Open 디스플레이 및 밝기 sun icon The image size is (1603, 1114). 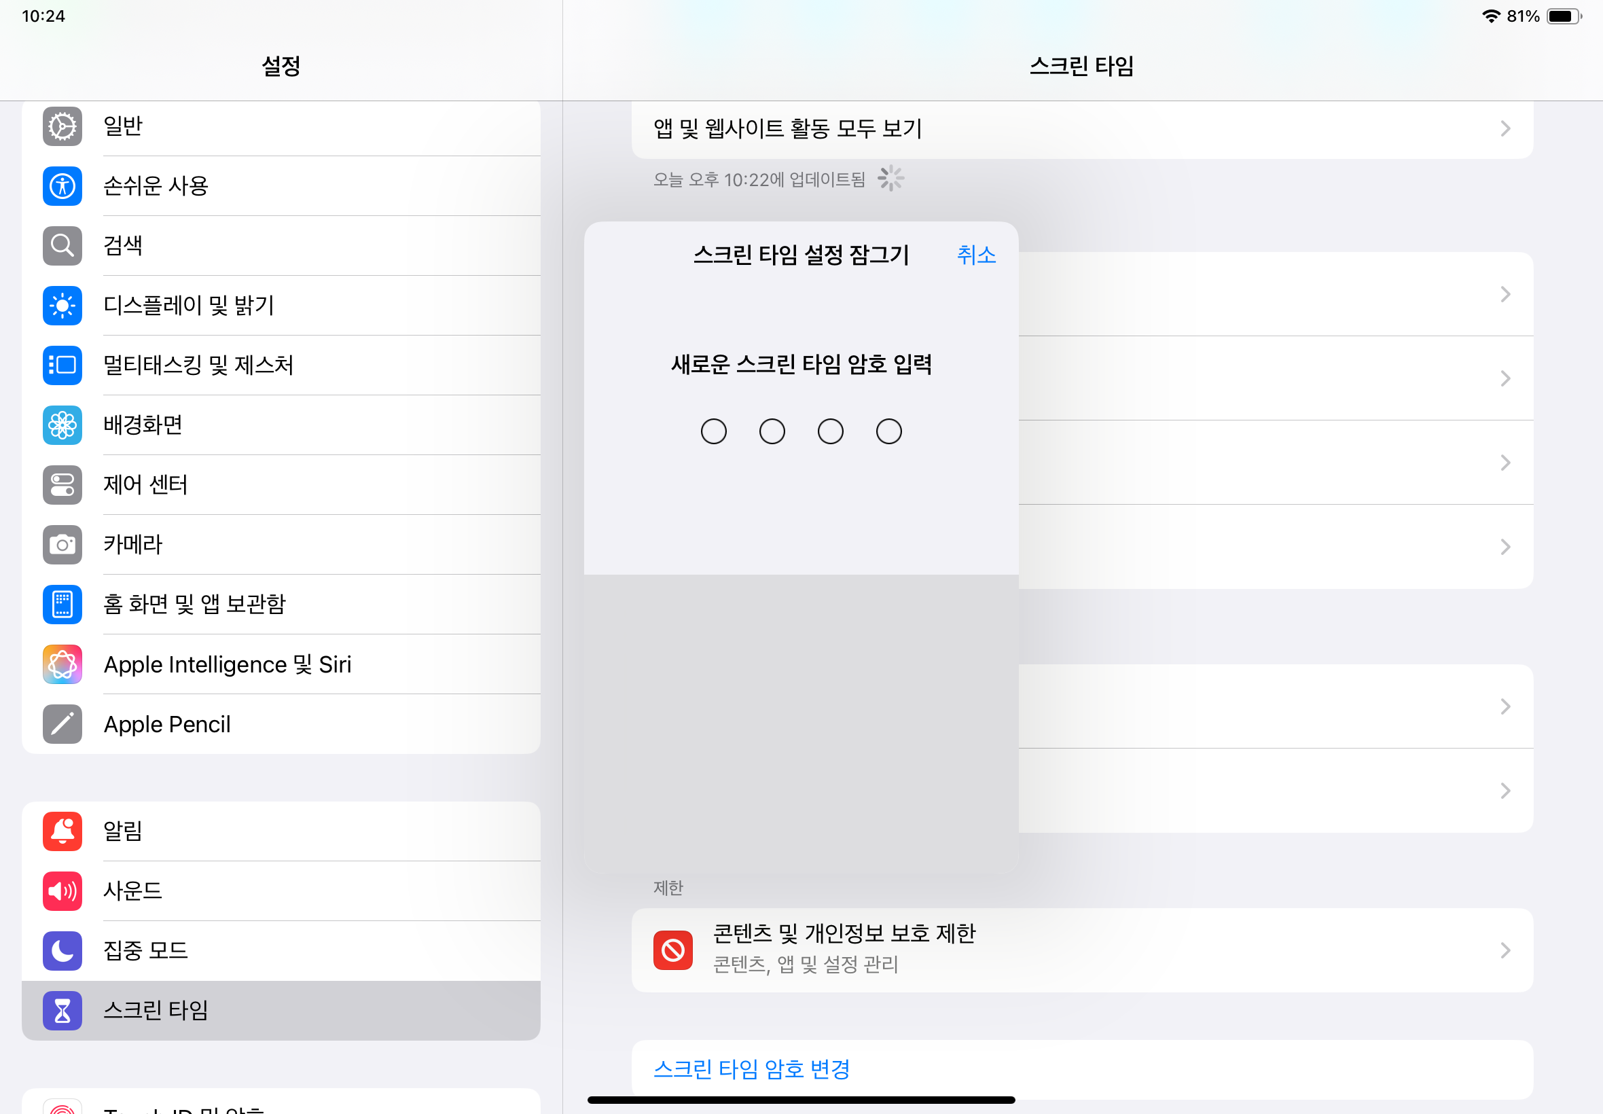pyautogui.click(x=62, y=306)
